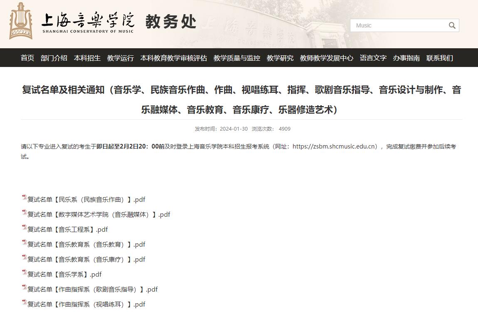Open PDF icon beside 复试名单【民乐系（民族音乐作曲）】
This screenshot has height=312, width=478.
(25, 198)
